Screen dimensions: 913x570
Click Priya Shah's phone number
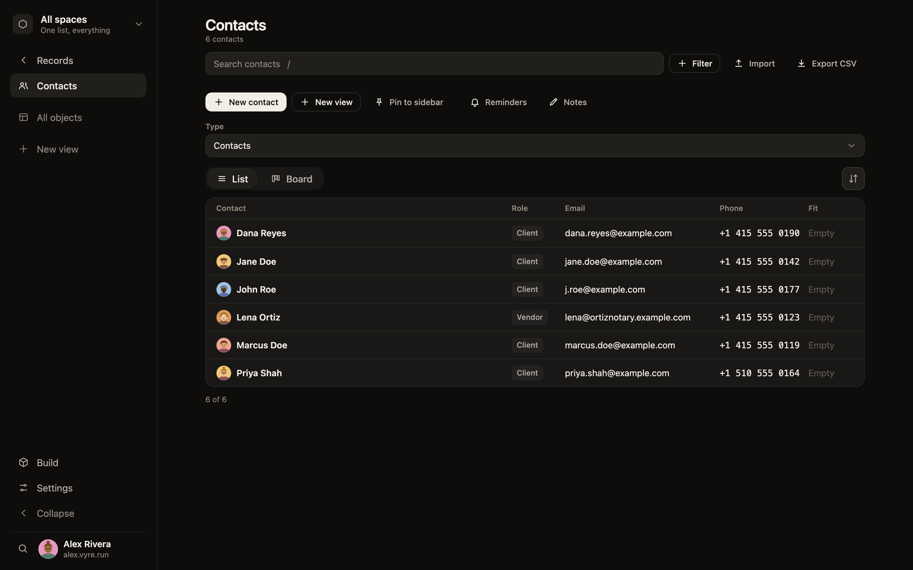(759, 373)
